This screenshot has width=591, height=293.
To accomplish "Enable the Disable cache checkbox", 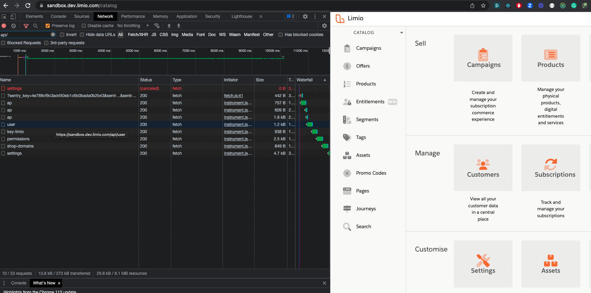I will click(84, 26).
